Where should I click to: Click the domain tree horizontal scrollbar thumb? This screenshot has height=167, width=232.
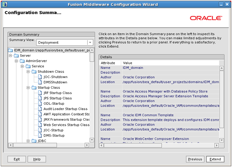pyautogui.click(x=35, y=145)
